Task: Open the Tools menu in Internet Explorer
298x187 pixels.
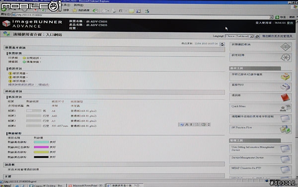Action: (x=66, y=5)
